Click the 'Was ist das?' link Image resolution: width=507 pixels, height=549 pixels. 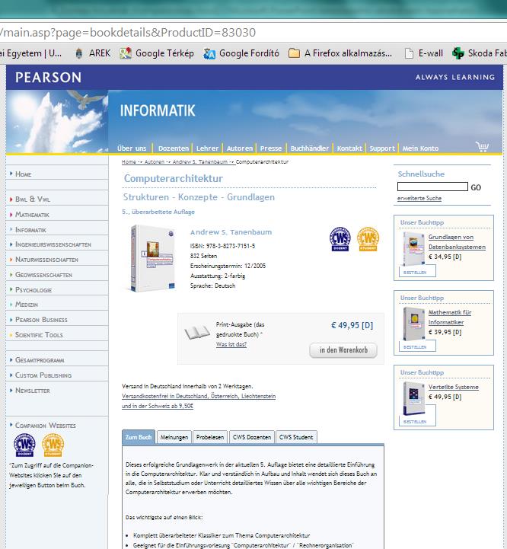point(231,344)
